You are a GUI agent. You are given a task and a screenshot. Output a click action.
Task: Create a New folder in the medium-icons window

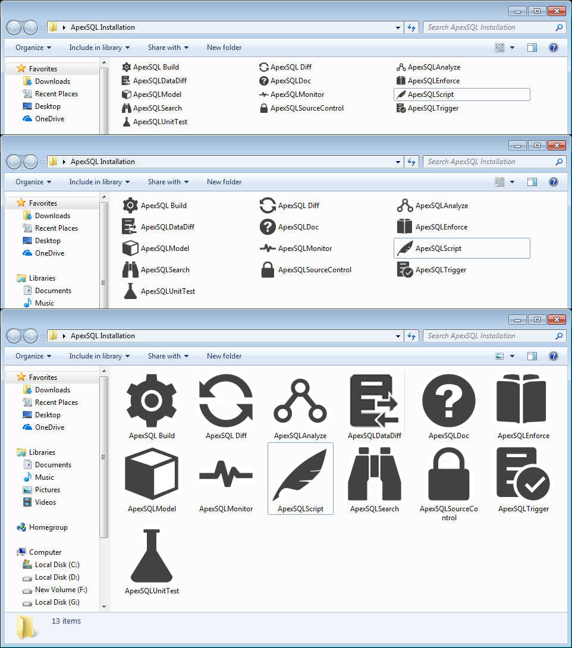click(224, 182)
